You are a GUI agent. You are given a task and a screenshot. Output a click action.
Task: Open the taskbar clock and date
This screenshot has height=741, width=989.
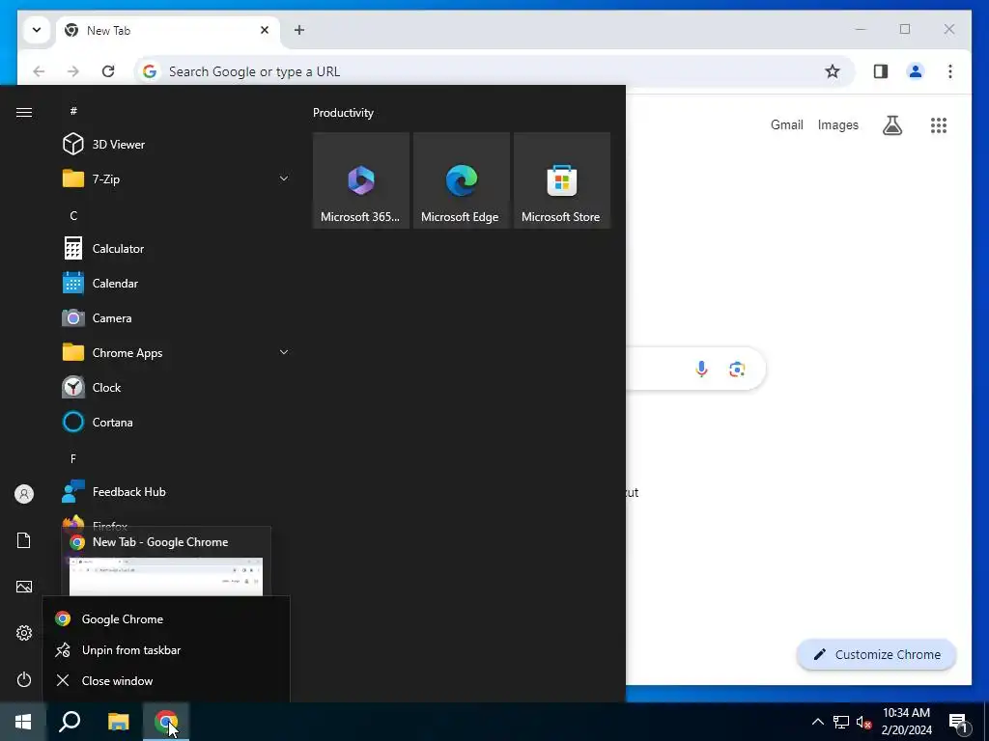pyautogui.click(x=906, y=722)
